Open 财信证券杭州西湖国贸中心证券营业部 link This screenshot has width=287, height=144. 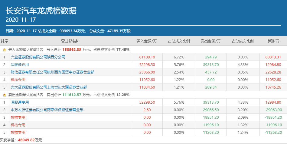[52, 72]
